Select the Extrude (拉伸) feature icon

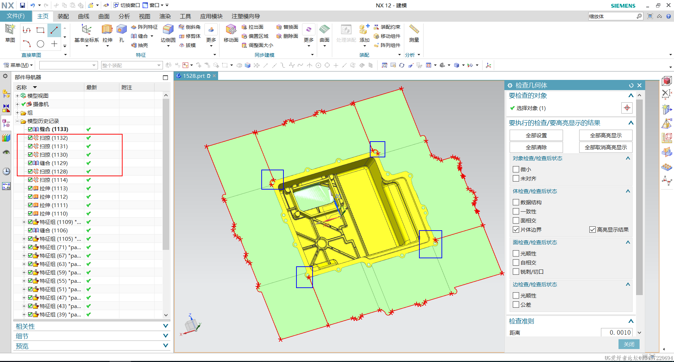[x=107, y=30]
